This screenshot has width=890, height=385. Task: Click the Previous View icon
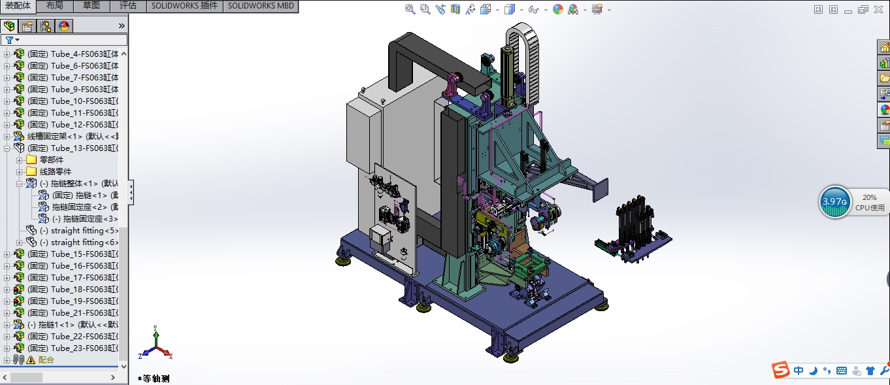440,9
